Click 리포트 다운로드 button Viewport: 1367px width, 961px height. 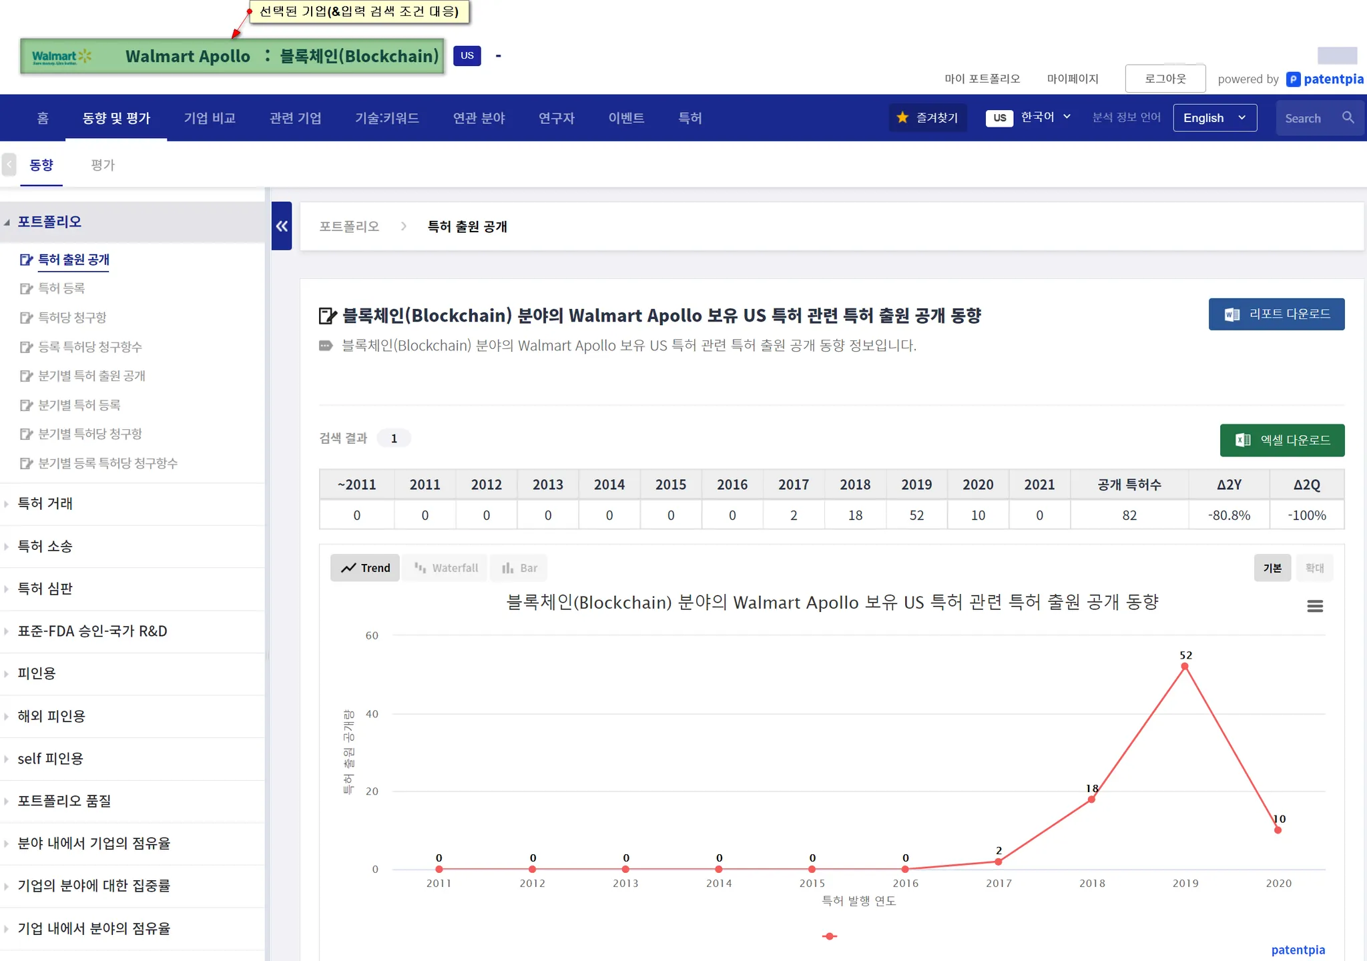(1276, 314)
